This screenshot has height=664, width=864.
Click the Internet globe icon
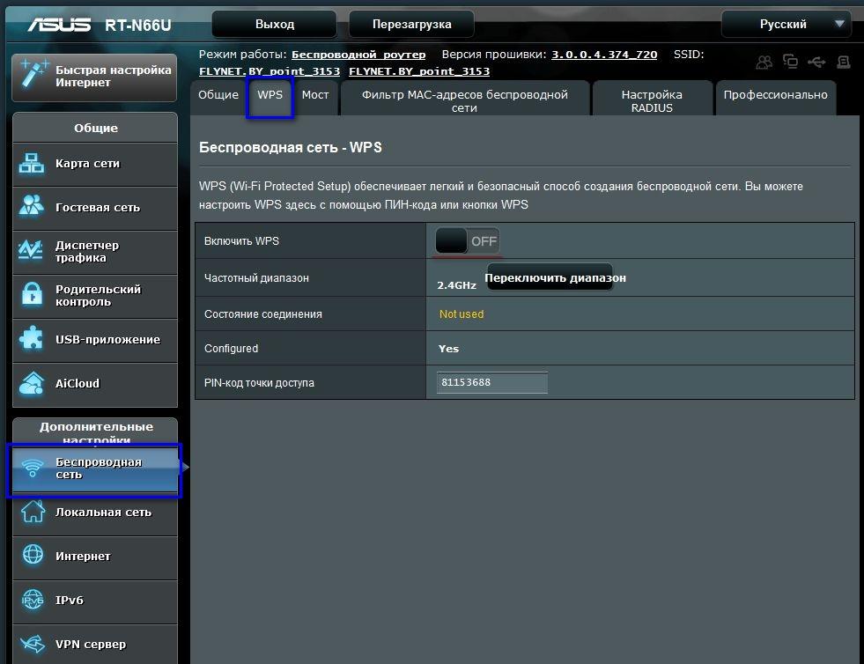(x=33, y=554)
